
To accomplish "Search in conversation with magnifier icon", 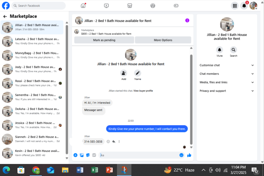I will [233, 50].
